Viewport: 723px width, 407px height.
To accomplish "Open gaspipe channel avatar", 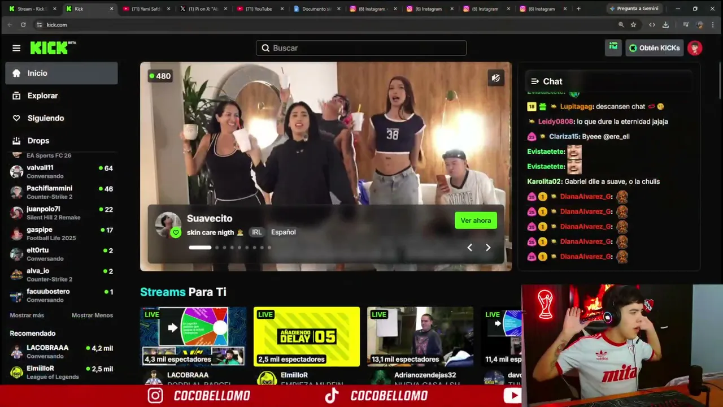I will tap(17, 233).
